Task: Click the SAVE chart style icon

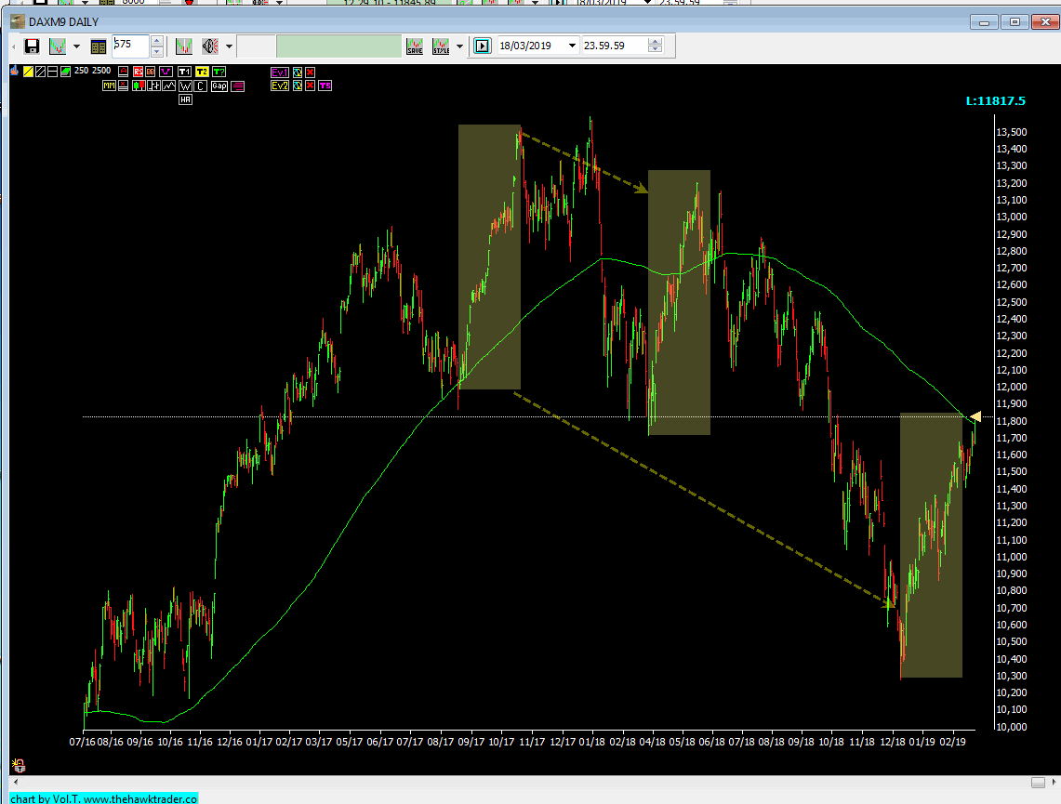Action: [415, 46]
